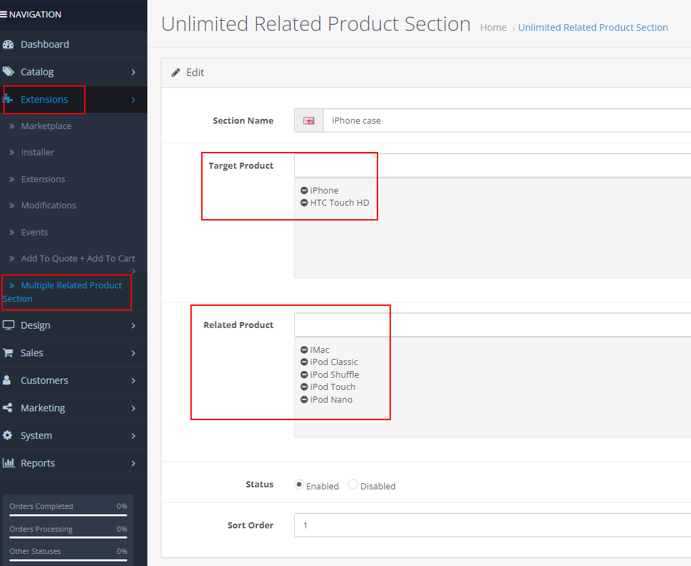
Task: Focus the Related Product search field
Action: point(493,325)
